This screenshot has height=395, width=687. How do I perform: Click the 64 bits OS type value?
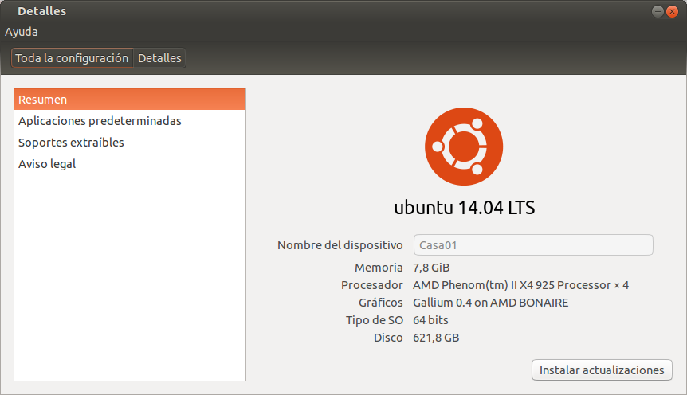coord(430,320)
